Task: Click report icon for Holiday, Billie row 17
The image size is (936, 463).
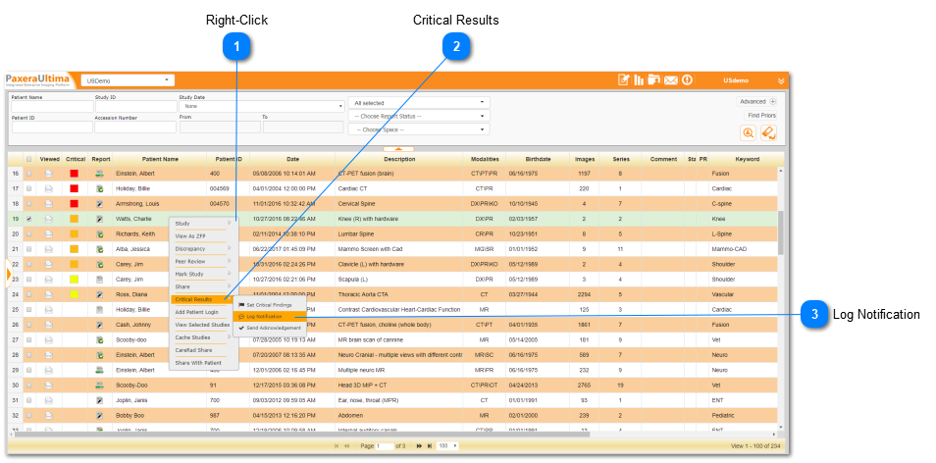Action: [100, 188]
